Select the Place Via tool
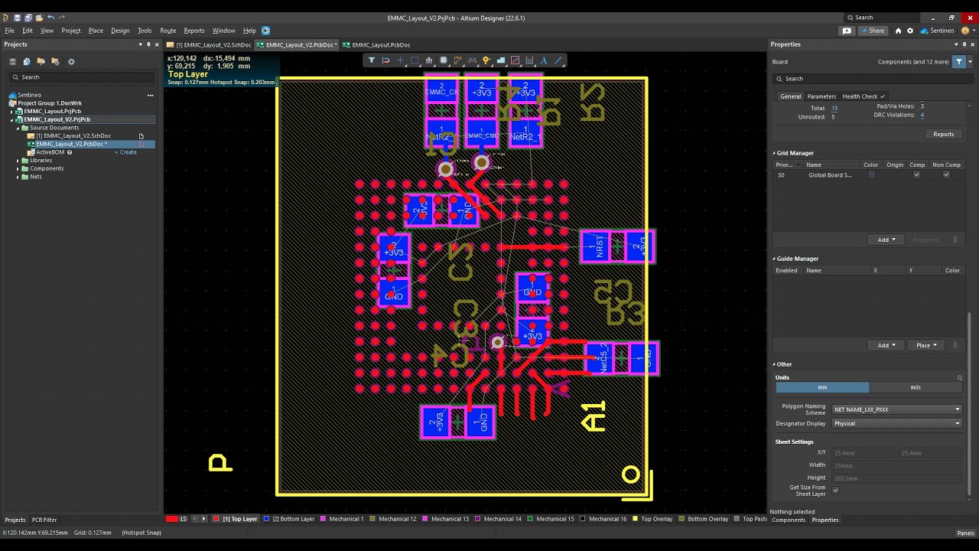Image resolution: width=979 pixels, height=551 pixels. click(486, 60)
